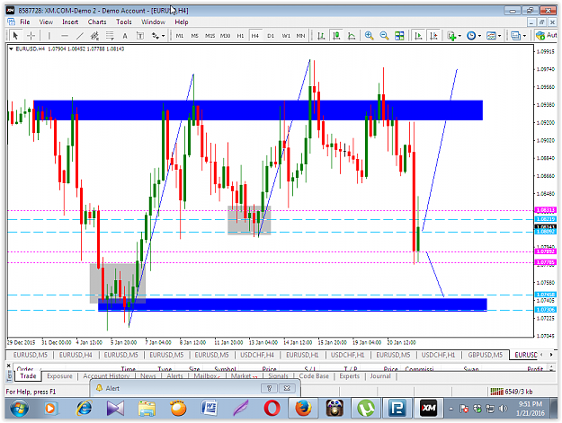562x423 pixels.
Task: Select the Fibonacci Retracement tool
Action: [110, 35]
